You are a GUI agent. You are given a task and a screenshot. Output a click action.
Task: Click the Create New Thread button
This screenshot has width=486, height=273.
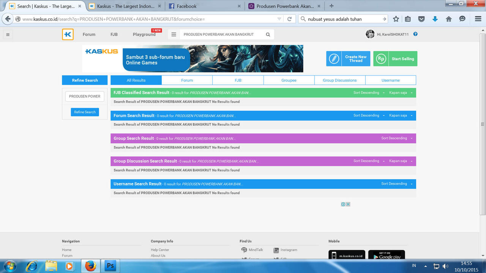point(348,59)
